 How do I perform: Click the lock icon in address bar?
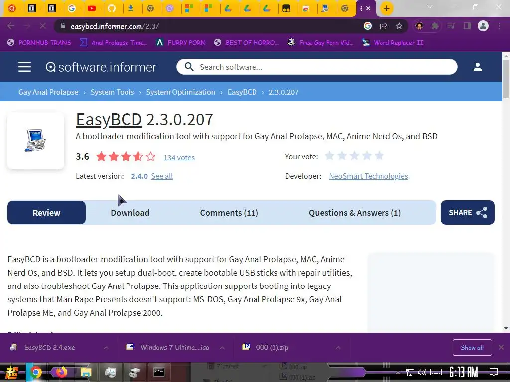(x=63, y=26)
